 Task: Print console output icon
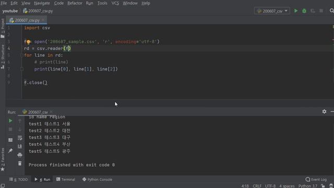tap(20, 155)
